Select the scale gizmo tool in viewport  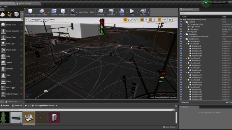[x=132, y=20]
